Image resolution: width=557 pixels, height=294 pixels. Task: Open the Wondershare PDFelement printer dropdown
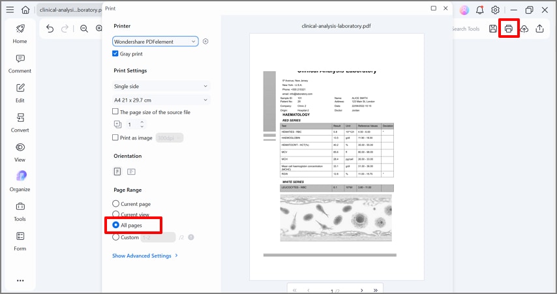(155, 42)
